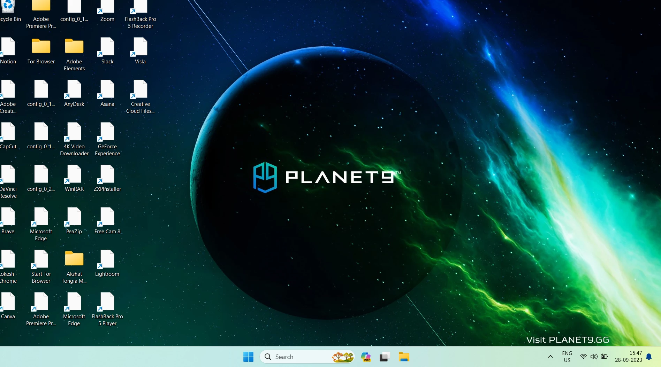Select the Lokesh - Chrome shortcut
This screenshot has width=661, height=367.
click(x=8, y=267)
